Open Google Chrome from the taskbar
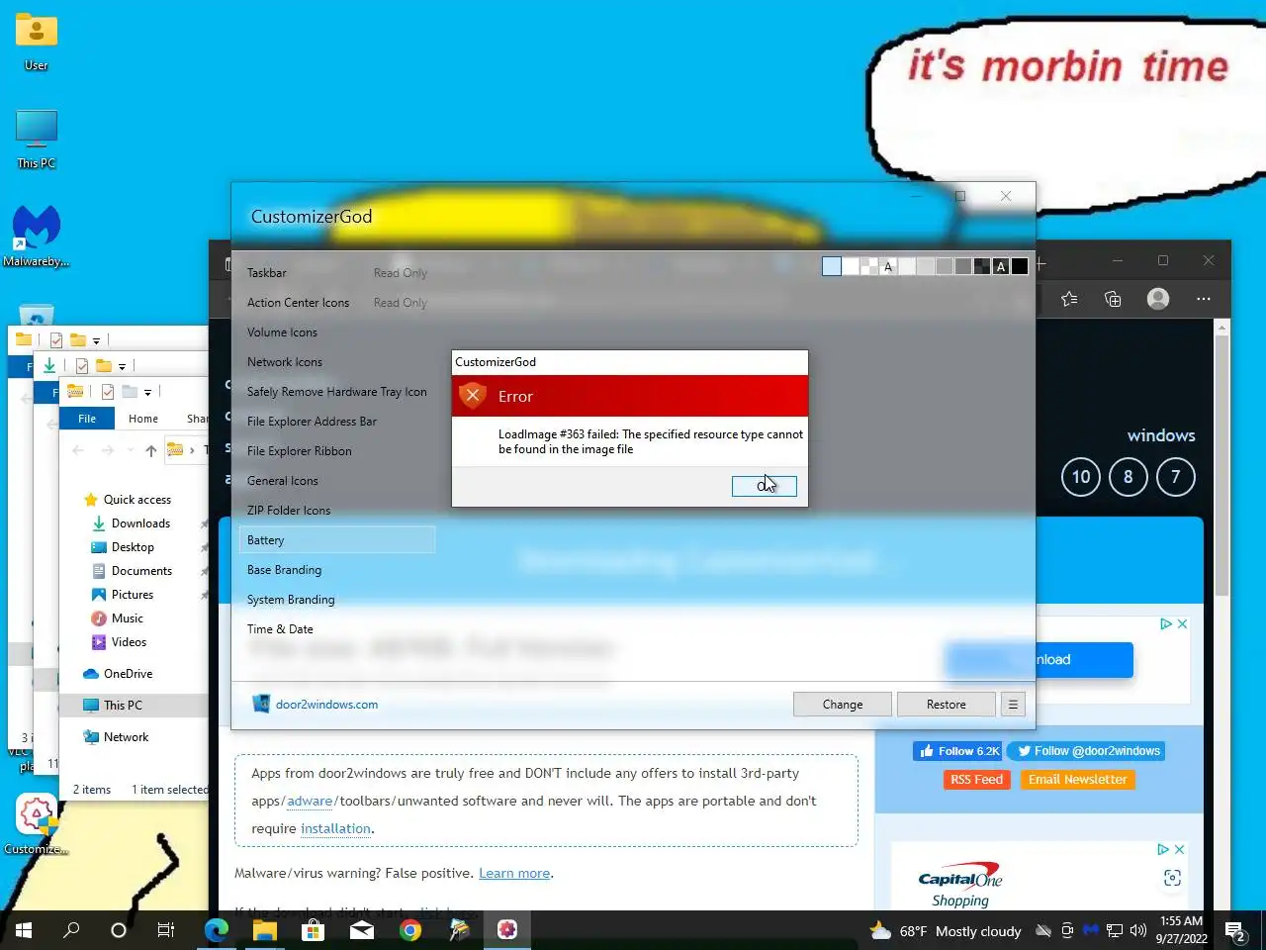The height and width of the screenshot is (950, 1266). [x=410, y=930]
